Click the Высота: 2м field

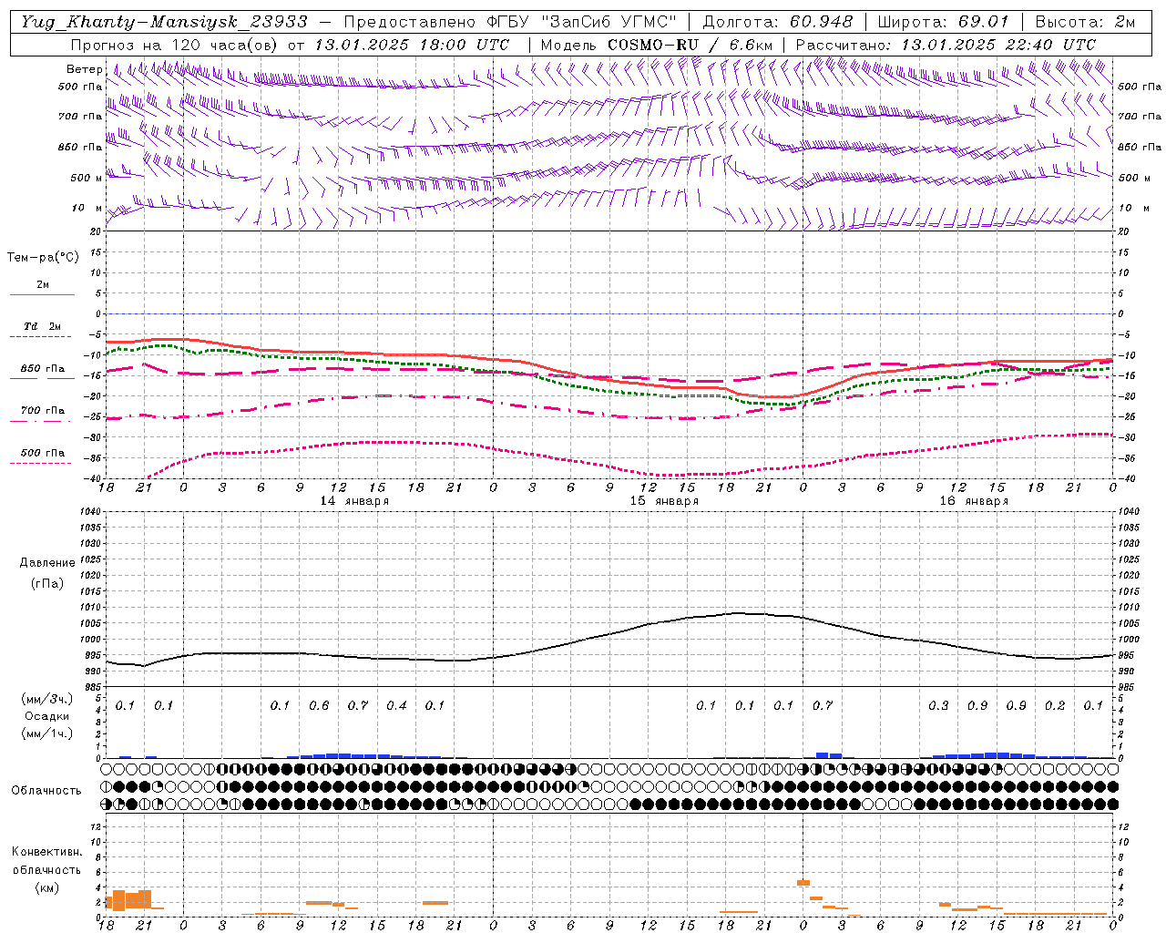1085,21
